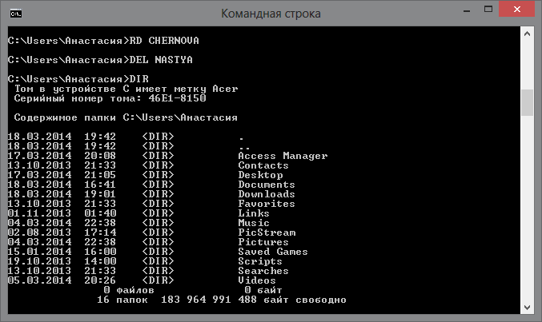Click the Scripts directory entry
Screen dimensions: 542x322
pos(260,261)
